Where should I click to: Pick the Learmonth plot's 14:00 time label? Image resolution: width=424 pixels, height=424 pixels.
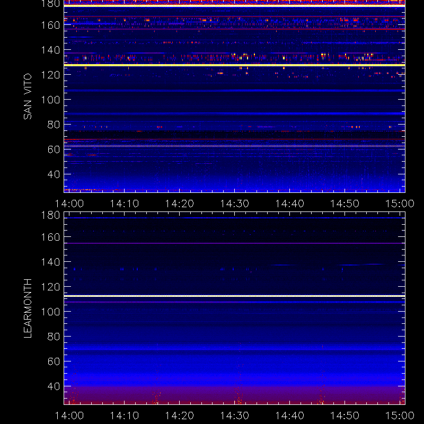tap(69, 416)
